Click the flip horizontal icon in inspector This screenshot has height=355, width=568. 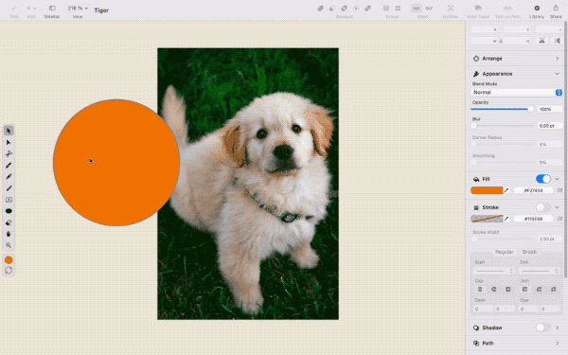(541, 41)
